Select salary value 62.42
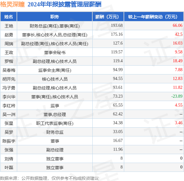Screen dimensions: 184x181 [118, 114]
